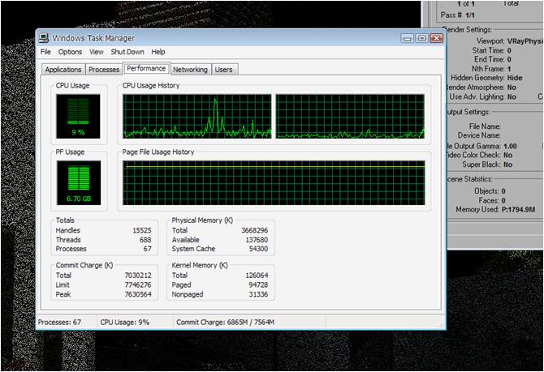This screenshot has width=544, height=372.
Task: Click the Task Manager title bar icon
Action: pos(44,38)
